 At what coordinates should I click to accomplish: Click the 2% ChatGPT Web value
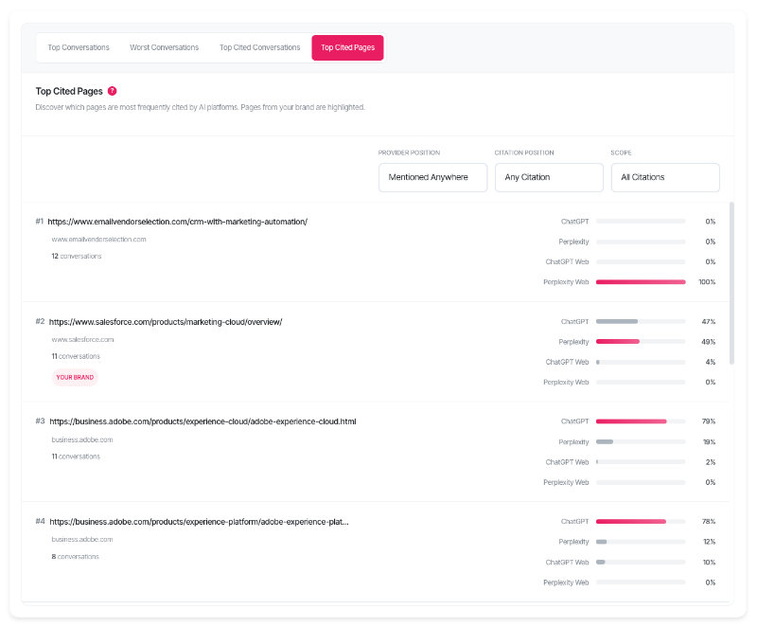pyautogui.click(x=711, y=462)
